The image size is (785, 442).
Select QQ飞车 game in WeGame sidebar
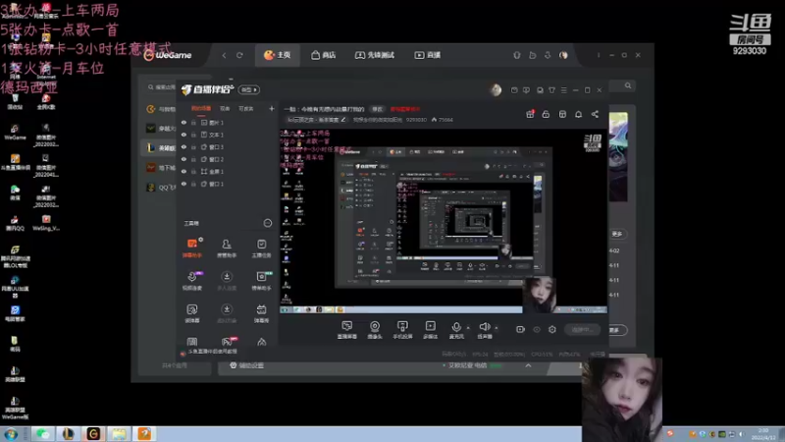coord(161,188)
